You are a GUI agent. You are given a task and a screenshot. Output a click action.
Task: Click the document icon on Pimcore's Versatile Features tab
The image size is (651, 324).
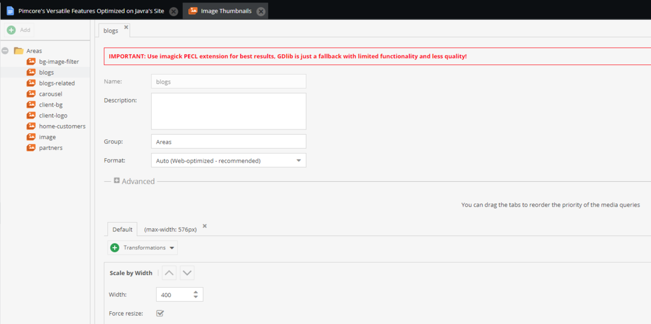click(x=10, y=11)
